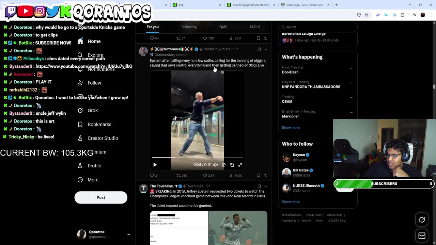Reply to the top post with 54 replies
Screen dimensions: 436x245
click(154, 38)
